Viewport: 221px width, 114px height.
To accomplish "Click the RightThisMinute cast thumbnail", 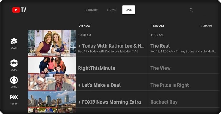I will [x=52, y=65].
